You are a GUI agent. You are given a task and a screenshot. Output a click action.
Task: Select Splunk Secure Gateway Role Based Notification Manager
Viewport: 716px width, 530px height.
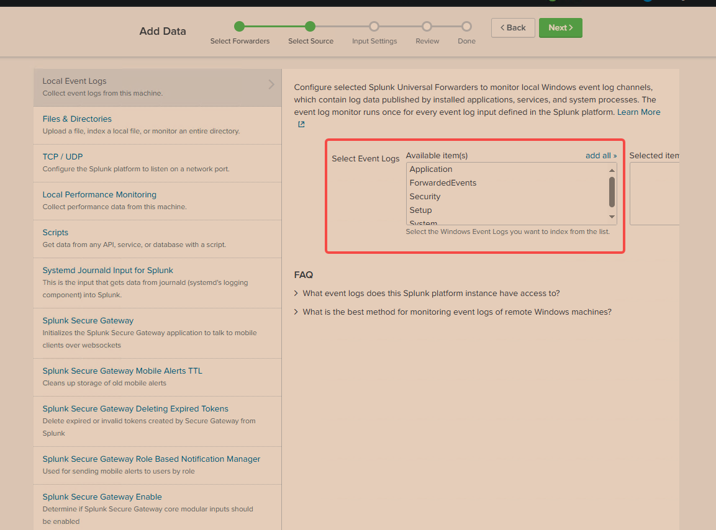158,465
